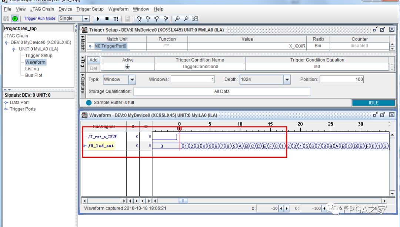Click the Storage Qualification All Data field
Viewport: 400px width, 227px height.
point(222,91)
